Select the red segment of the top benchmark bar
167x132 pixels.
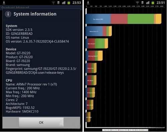coord(119,19)
